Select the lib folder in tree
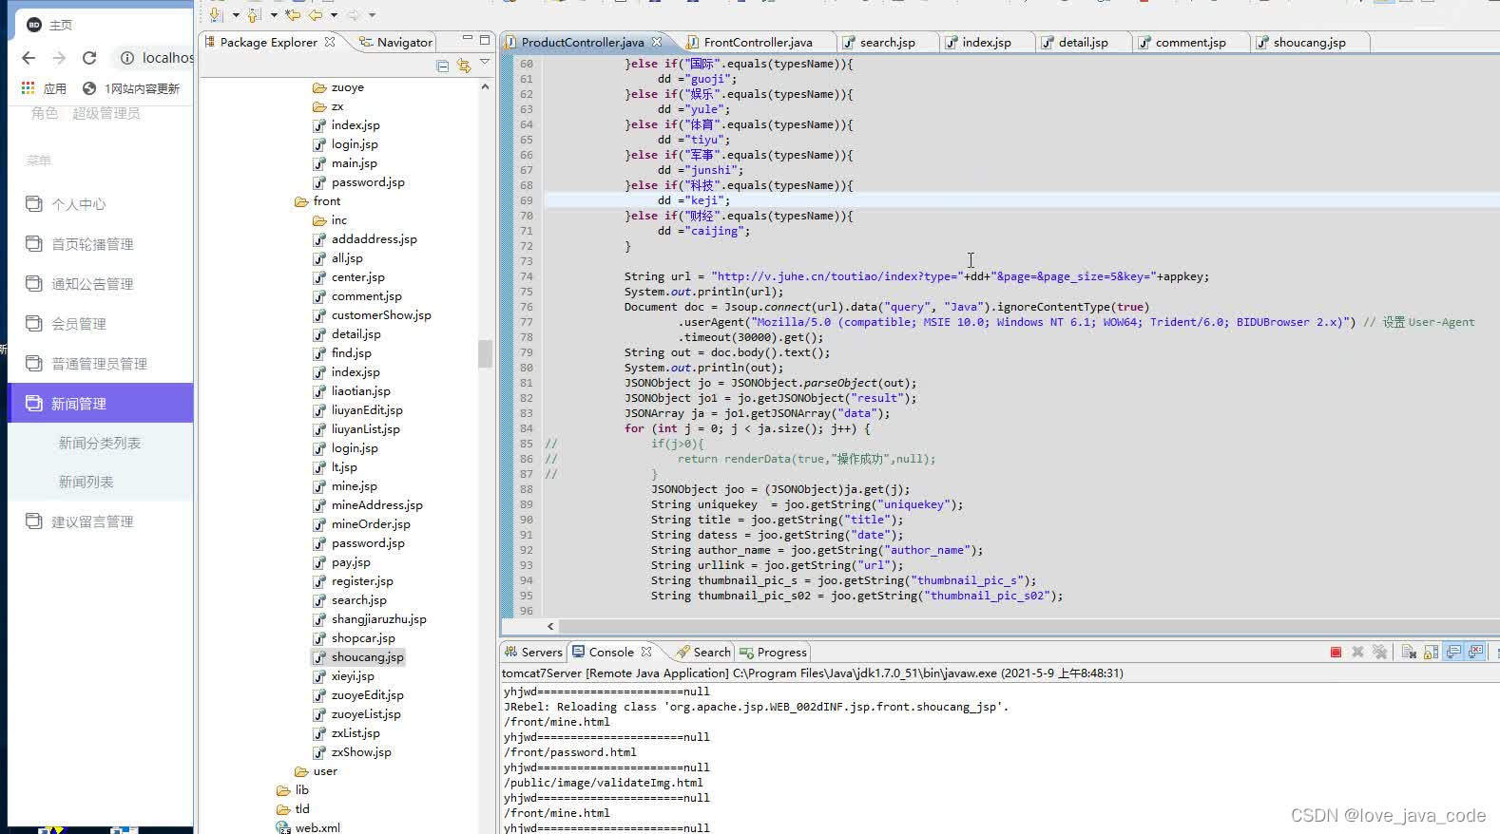Screen dimensions: 1500x834 (300, 789)
